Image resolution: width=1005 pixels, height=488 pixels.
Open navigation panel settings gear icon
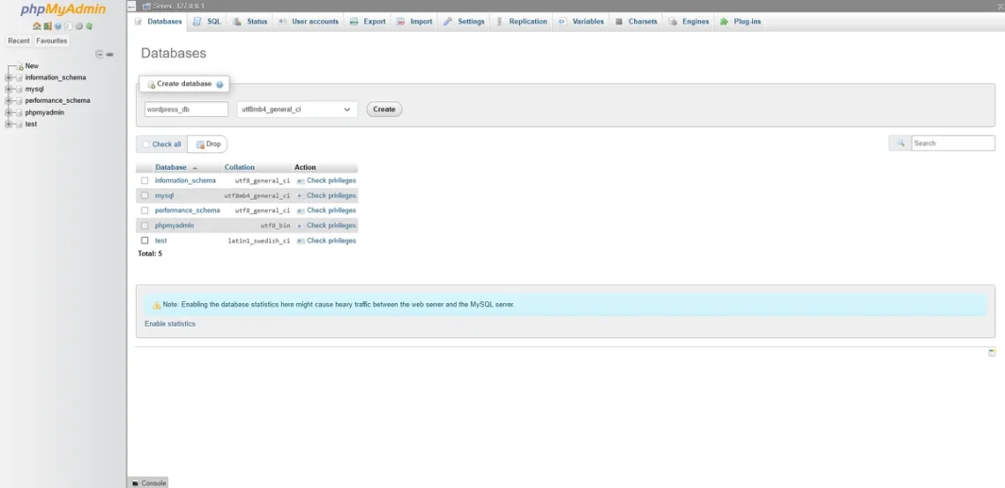click(78, 26)
